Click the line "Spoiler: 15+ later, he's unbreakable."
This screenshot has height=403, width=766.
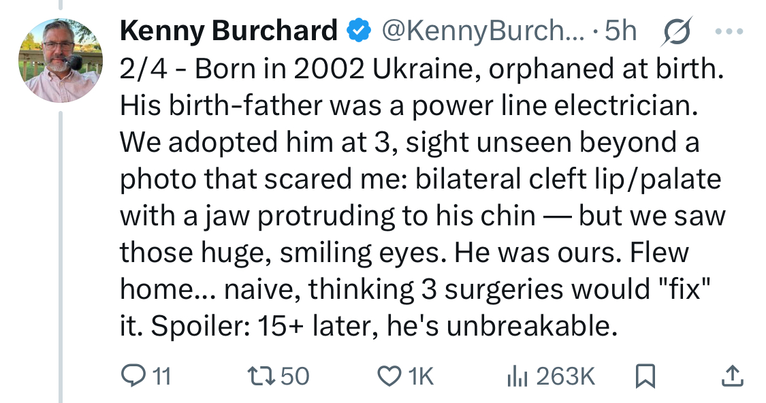point(368,327)
